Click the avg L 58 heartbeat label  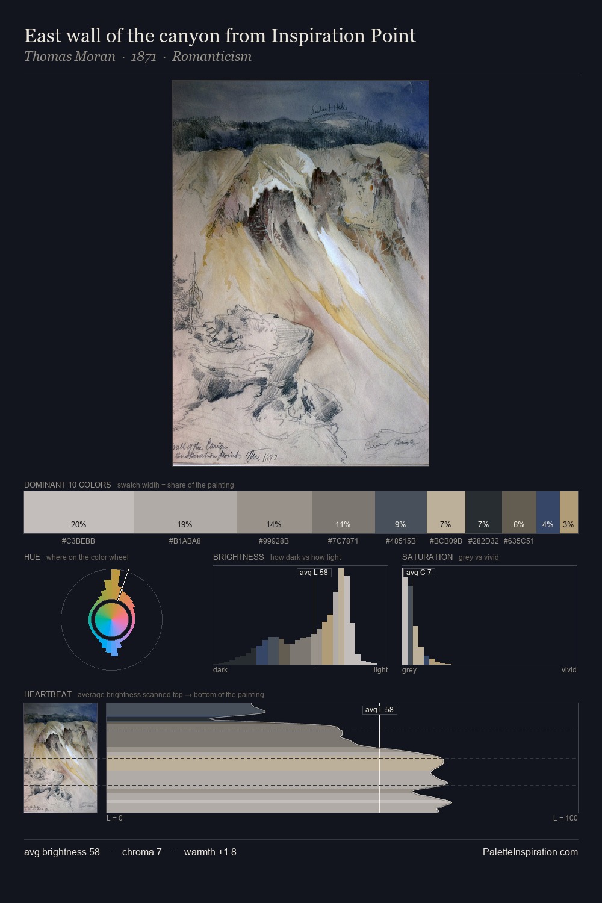[379, 710]
